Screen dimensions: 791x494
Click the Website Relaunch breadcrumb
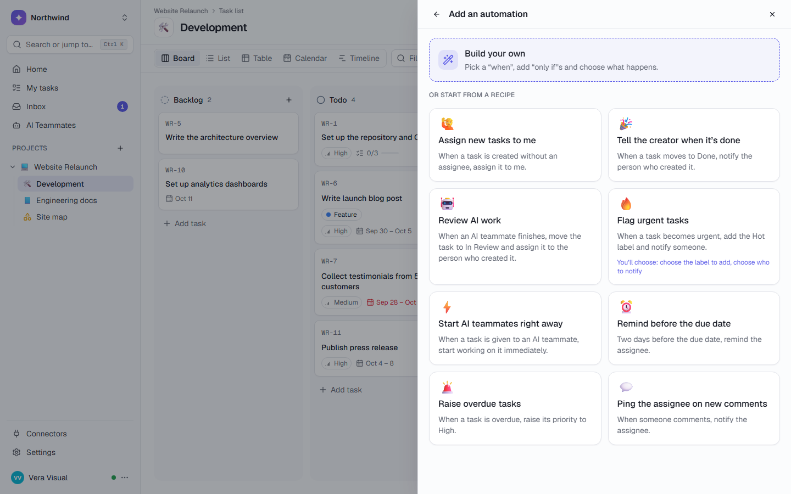[x=181, y=11]
